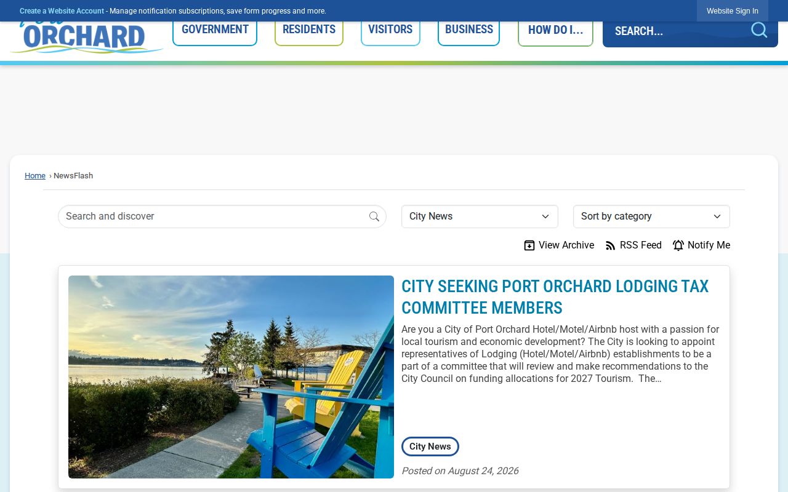Click the Notify Me link text

(709, 245)
